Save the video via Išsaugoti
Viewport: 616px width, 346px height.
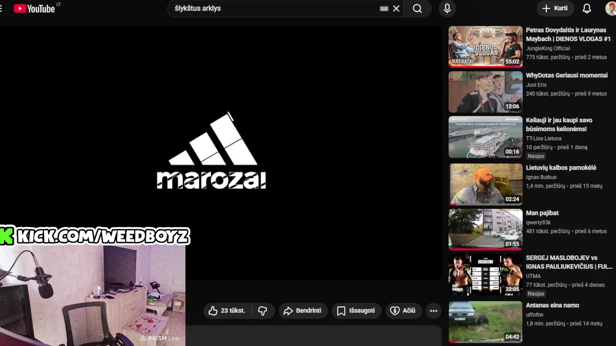[356, 311]
